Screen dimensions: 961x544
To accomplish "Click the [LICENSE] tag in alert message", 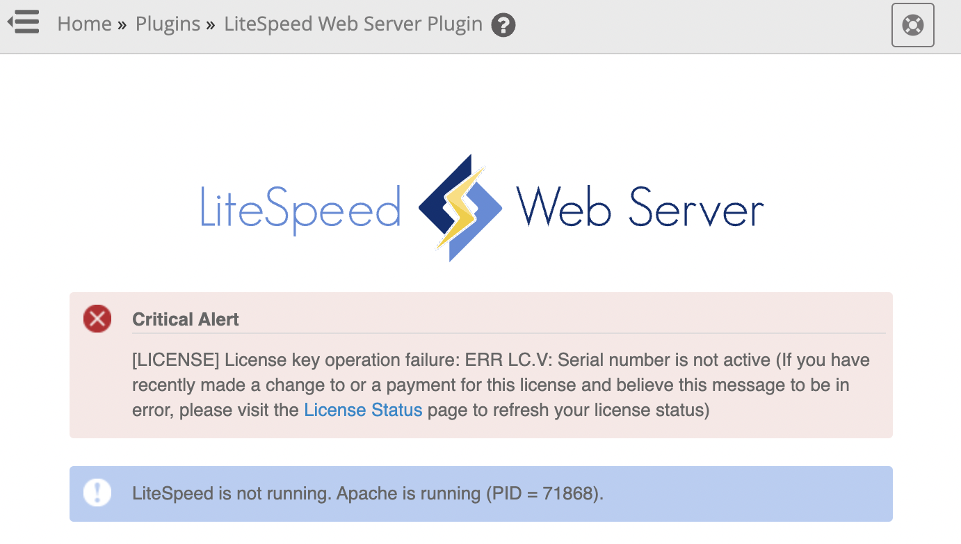I will tap(176, 360).
